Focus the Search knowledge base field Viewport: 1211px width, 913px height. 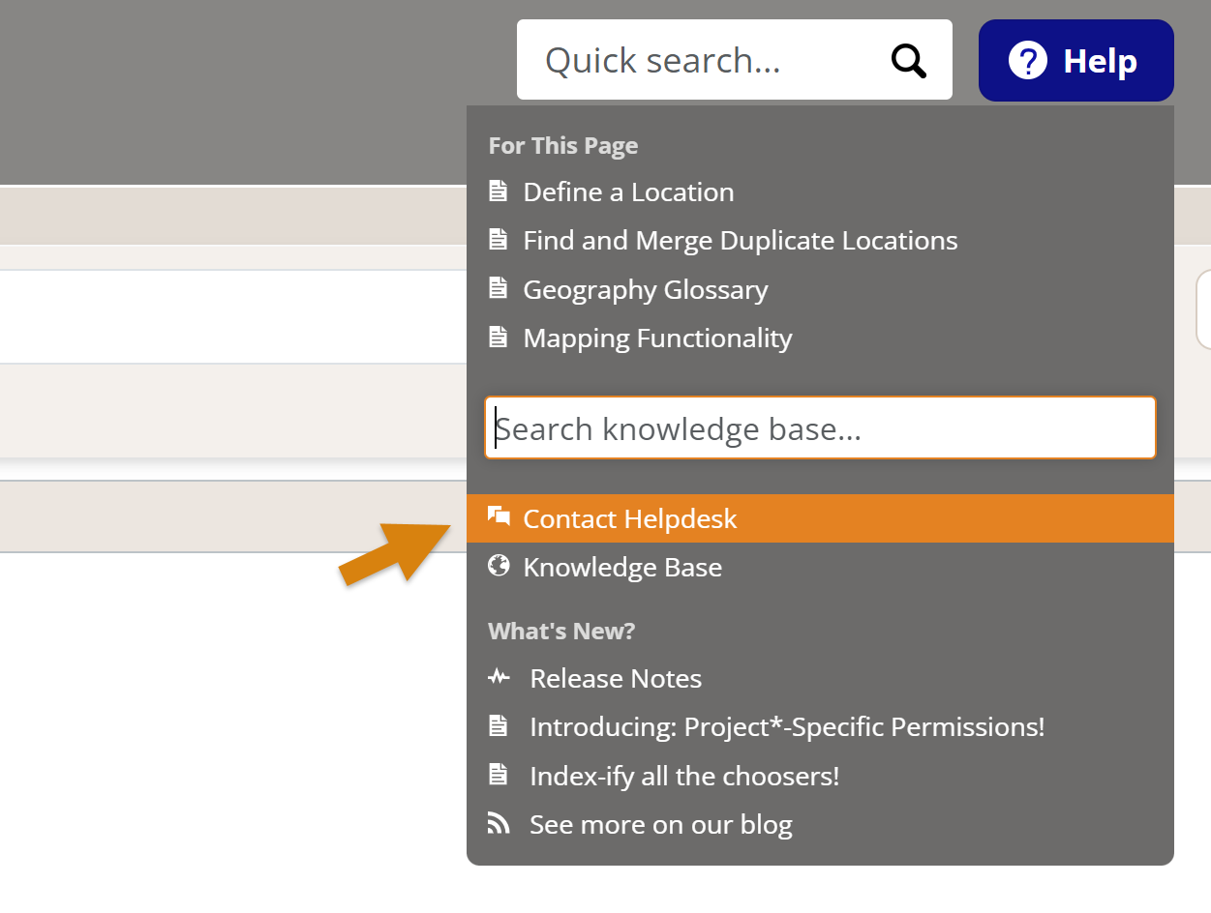(820, 428)
